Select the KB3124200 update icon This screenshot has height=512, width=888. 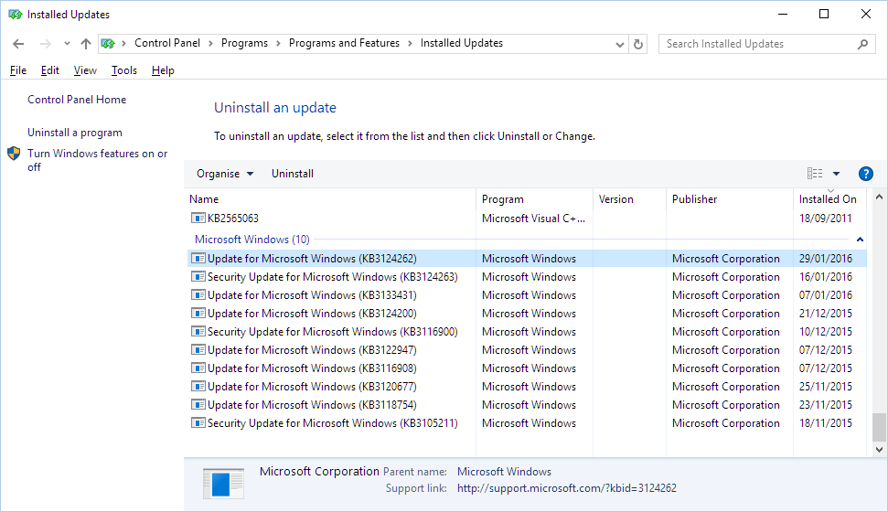tap(198, 314)
